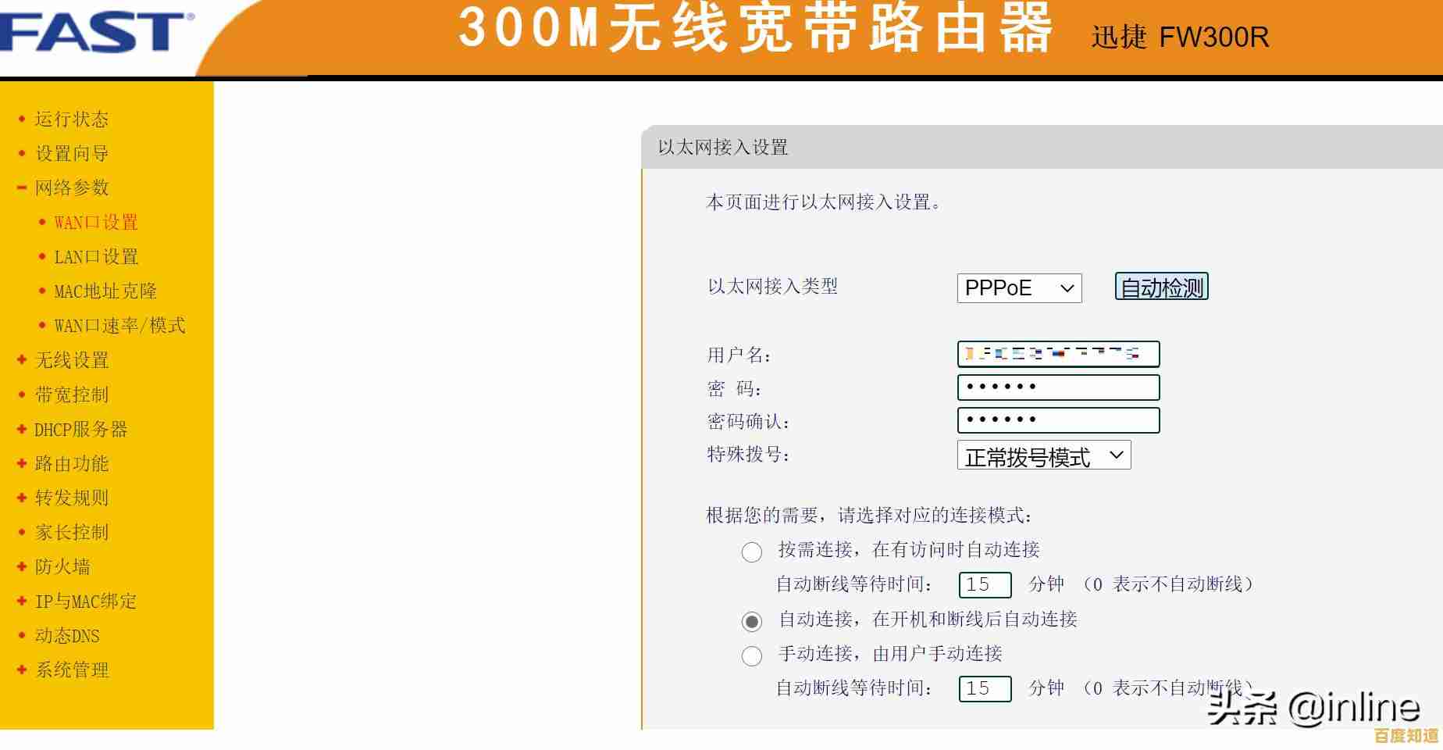Click the 自动检测 button
The image size is (1443, 750).
click(1161, 287)
